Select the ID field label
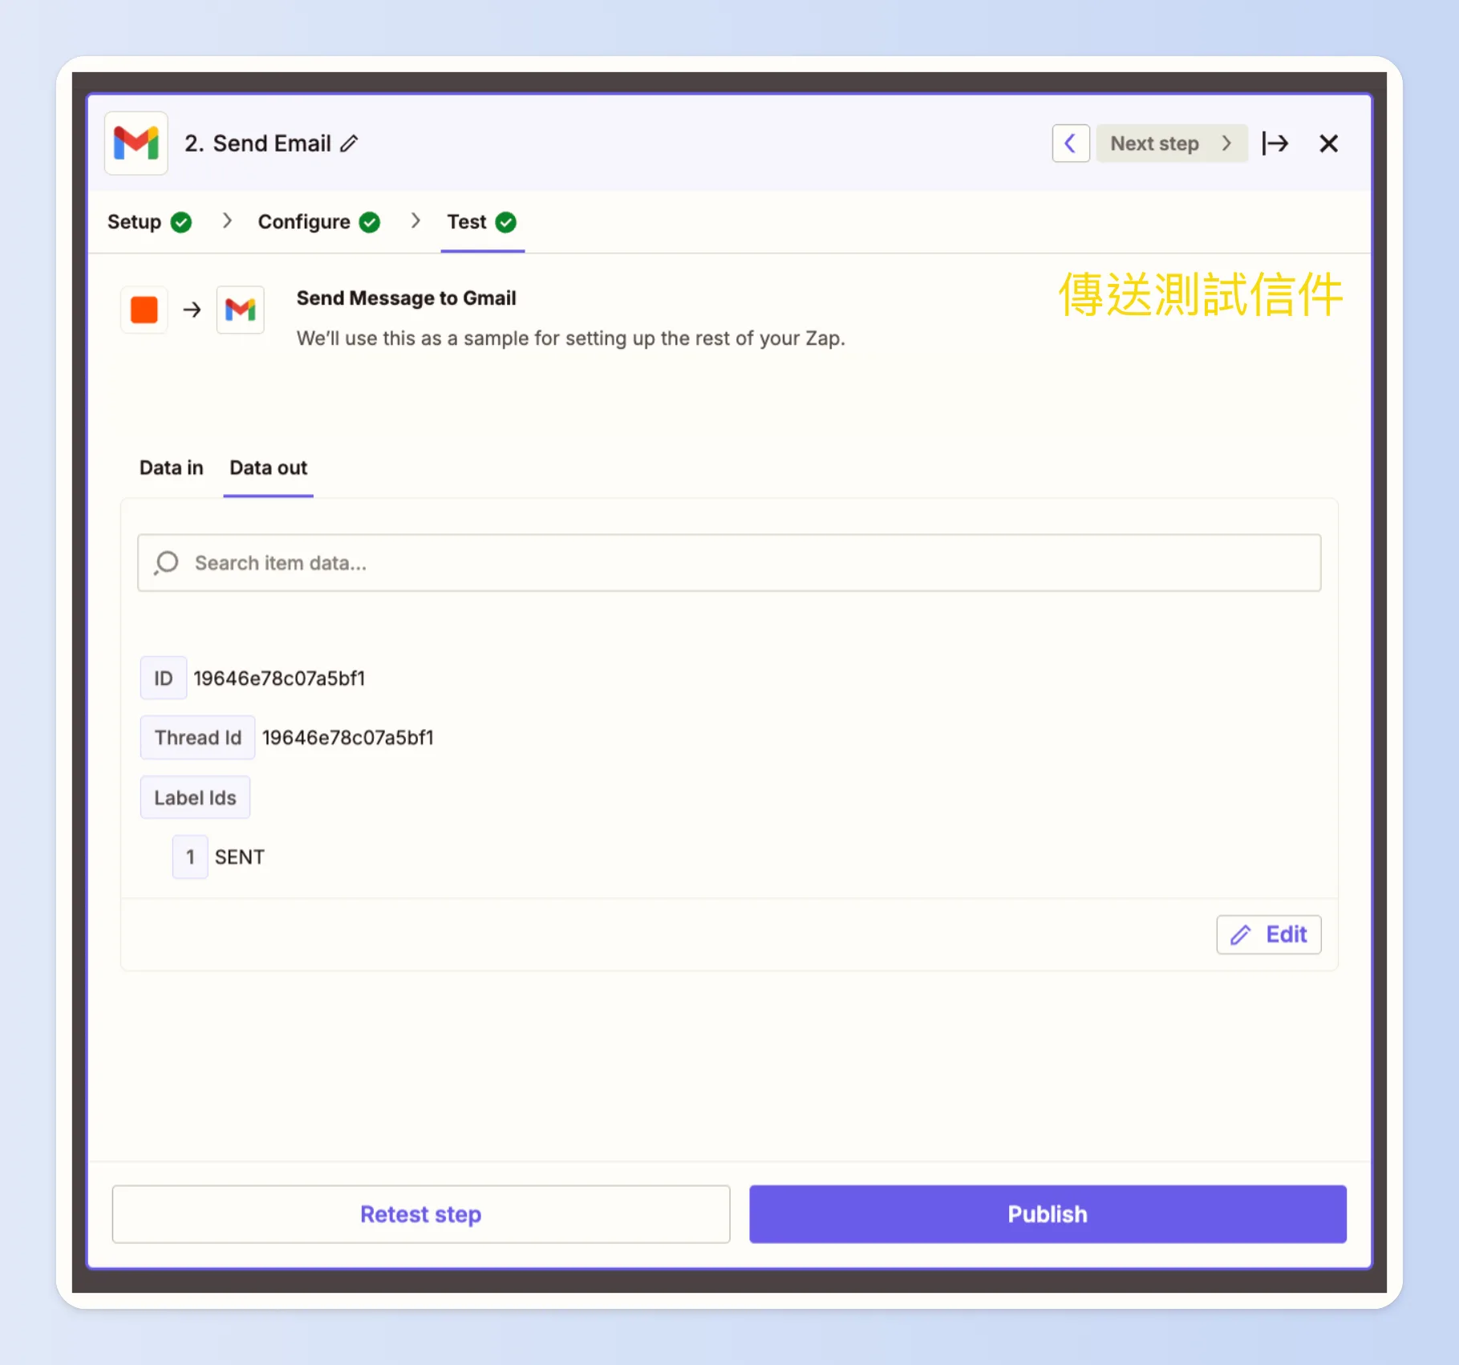This screenshot has width=1459, height=1365. [x=164, y=678]
